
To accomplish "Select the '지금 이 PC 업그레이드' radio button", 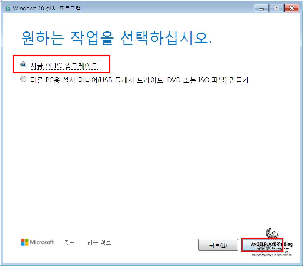I will click(x=23, y=64).
